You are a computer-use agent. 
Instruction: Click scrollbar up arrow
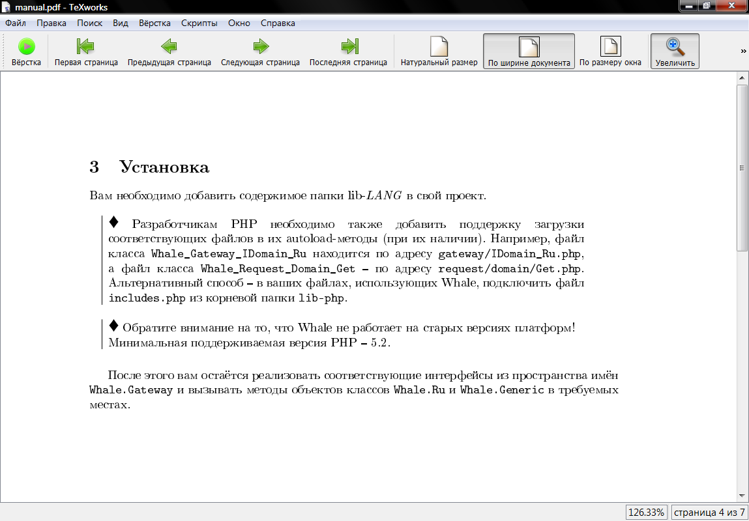click(x=742, y=77)
